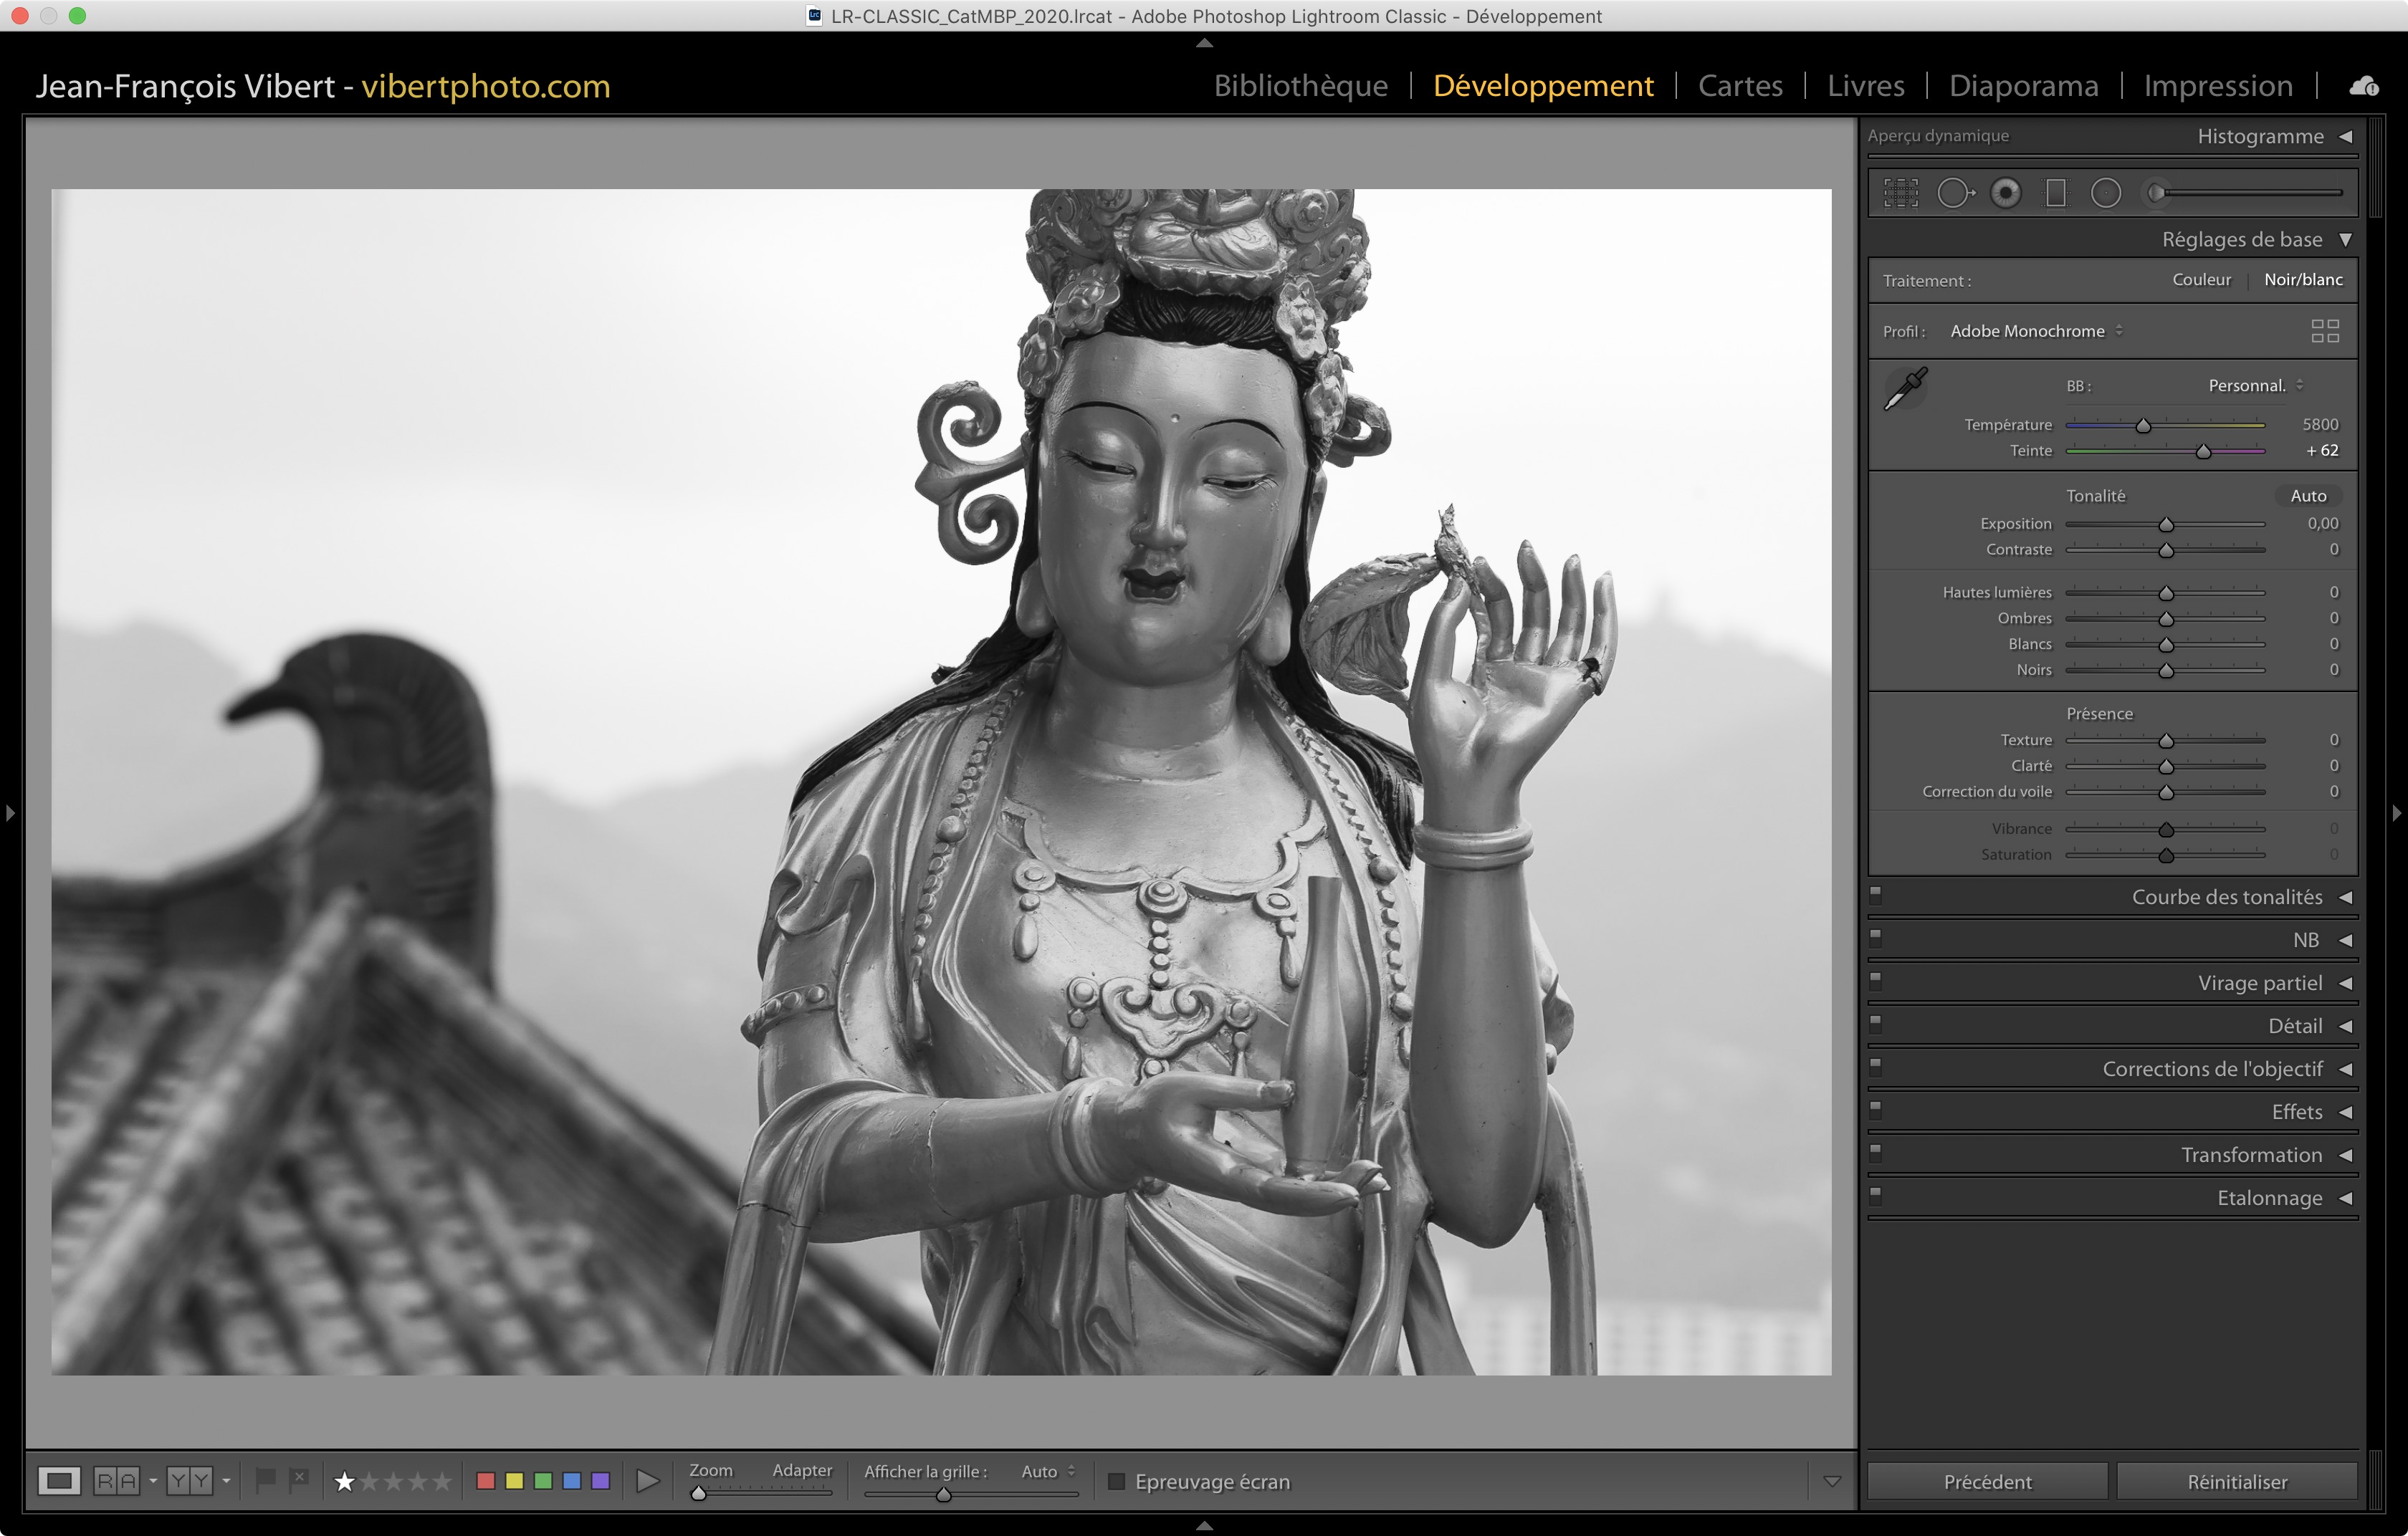Switch treatment to Couleur

pos(2201,280)
